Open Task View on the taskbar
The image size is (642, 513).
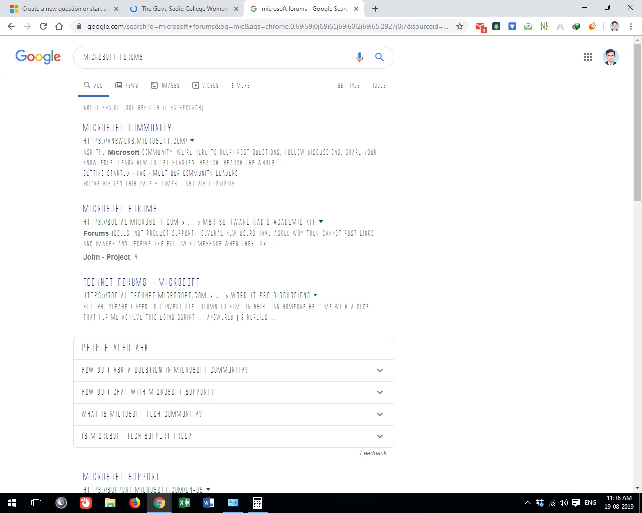pyautogui.click(x=36, y=503)
